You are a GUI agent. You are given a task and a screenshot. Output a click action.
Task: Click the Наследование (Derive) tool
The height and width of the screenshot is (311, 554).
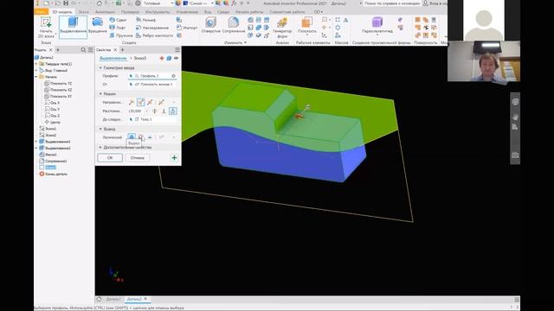pos(152,28)
